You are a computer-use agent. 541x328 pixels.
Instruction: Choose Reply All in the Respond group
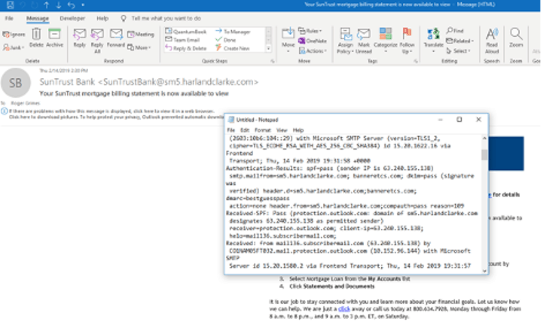click(x=97, y=40)
